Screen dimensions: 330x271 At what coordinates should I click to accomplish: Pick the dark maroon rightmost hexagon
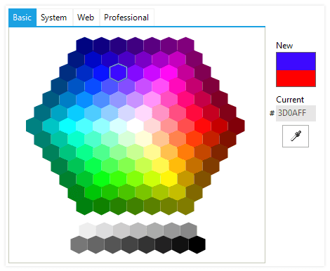[x=237, y=126]
